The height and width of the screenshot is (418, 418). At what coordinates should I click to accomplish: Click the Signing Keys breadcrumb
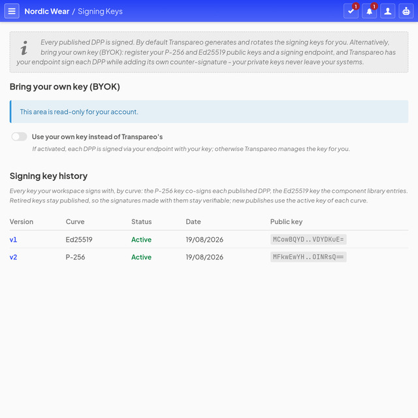pos(100,12)
